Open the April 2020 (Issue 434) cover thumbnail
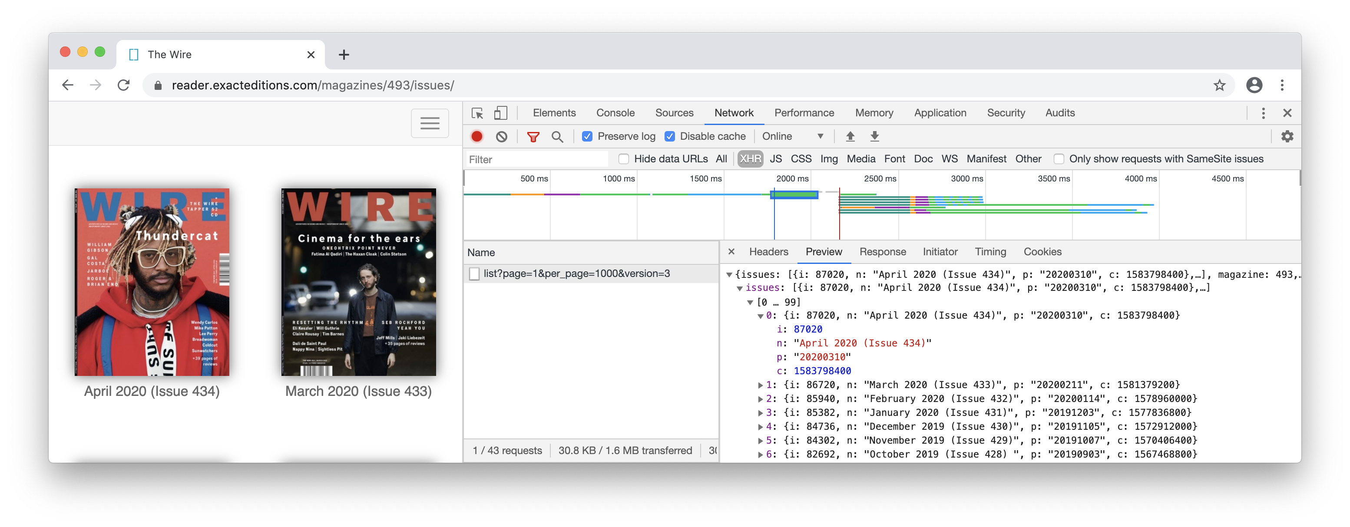Viewport: 1350px width, 527px height. (x=152, y=282)
